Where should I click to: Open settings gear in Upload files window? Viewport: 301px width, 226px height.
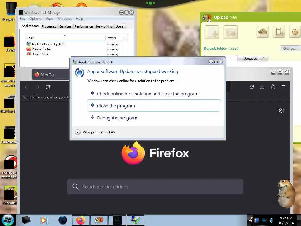point(295,32)
